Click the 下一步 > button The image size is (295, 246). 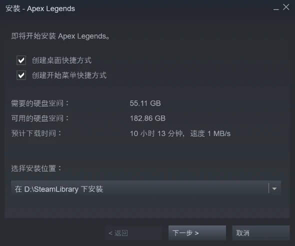[x=197, y=233]
